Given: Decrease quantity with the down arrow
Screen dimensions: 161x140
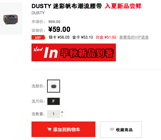Looking at the screenshot, I should pos(62,116).
